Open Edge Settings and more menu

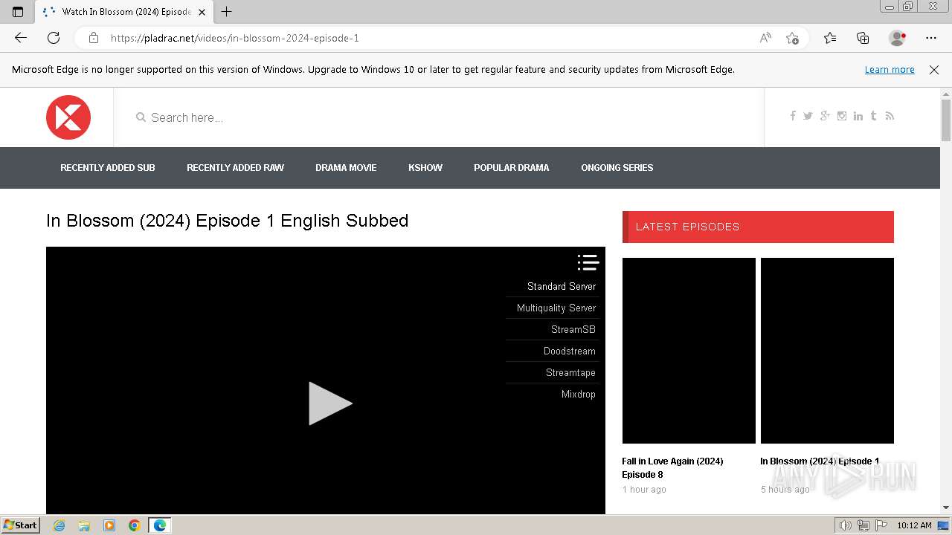[x=931, y=38]
